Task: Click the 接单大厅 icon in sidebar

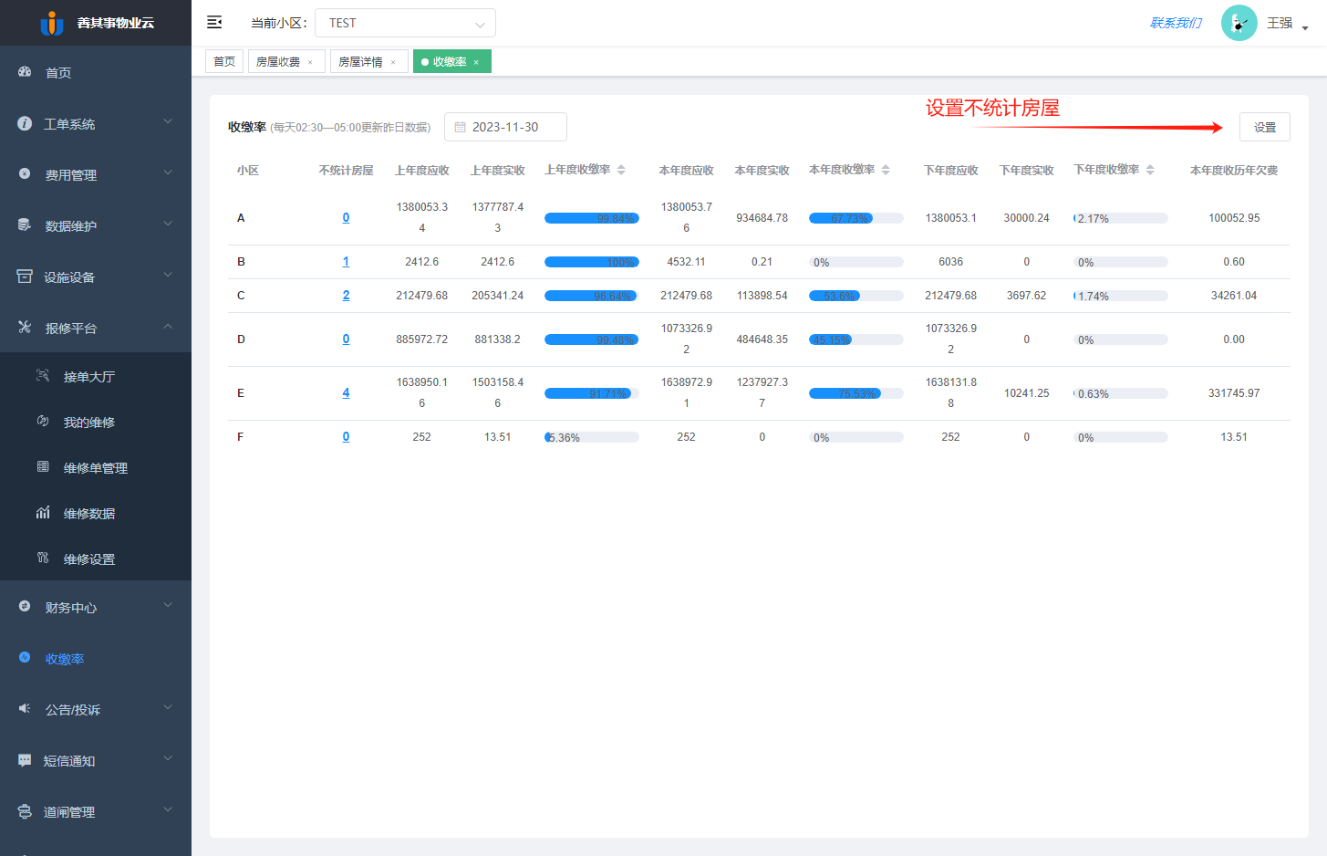Action: tap(43, 376)
